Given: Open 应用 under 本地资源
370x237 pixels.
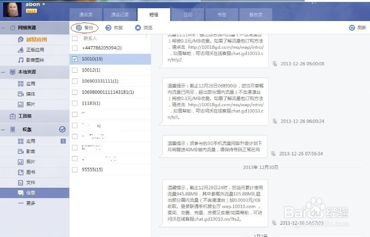Looking at the screenshot, I should tap(34, 84).
